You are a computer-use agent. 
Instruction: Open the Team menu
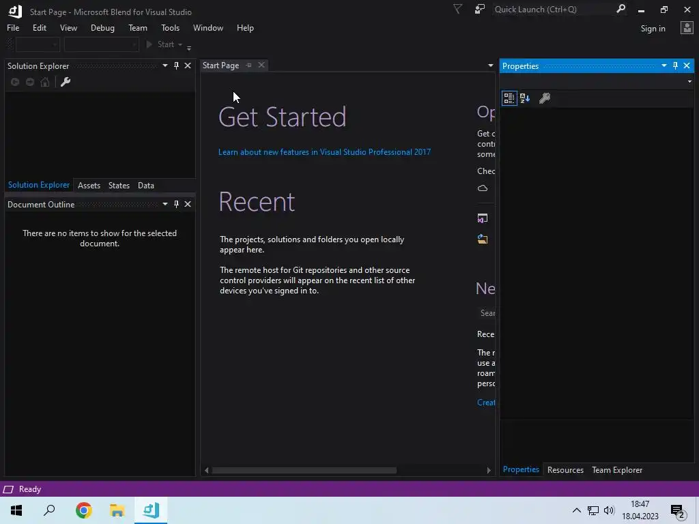tap(138, 27)
